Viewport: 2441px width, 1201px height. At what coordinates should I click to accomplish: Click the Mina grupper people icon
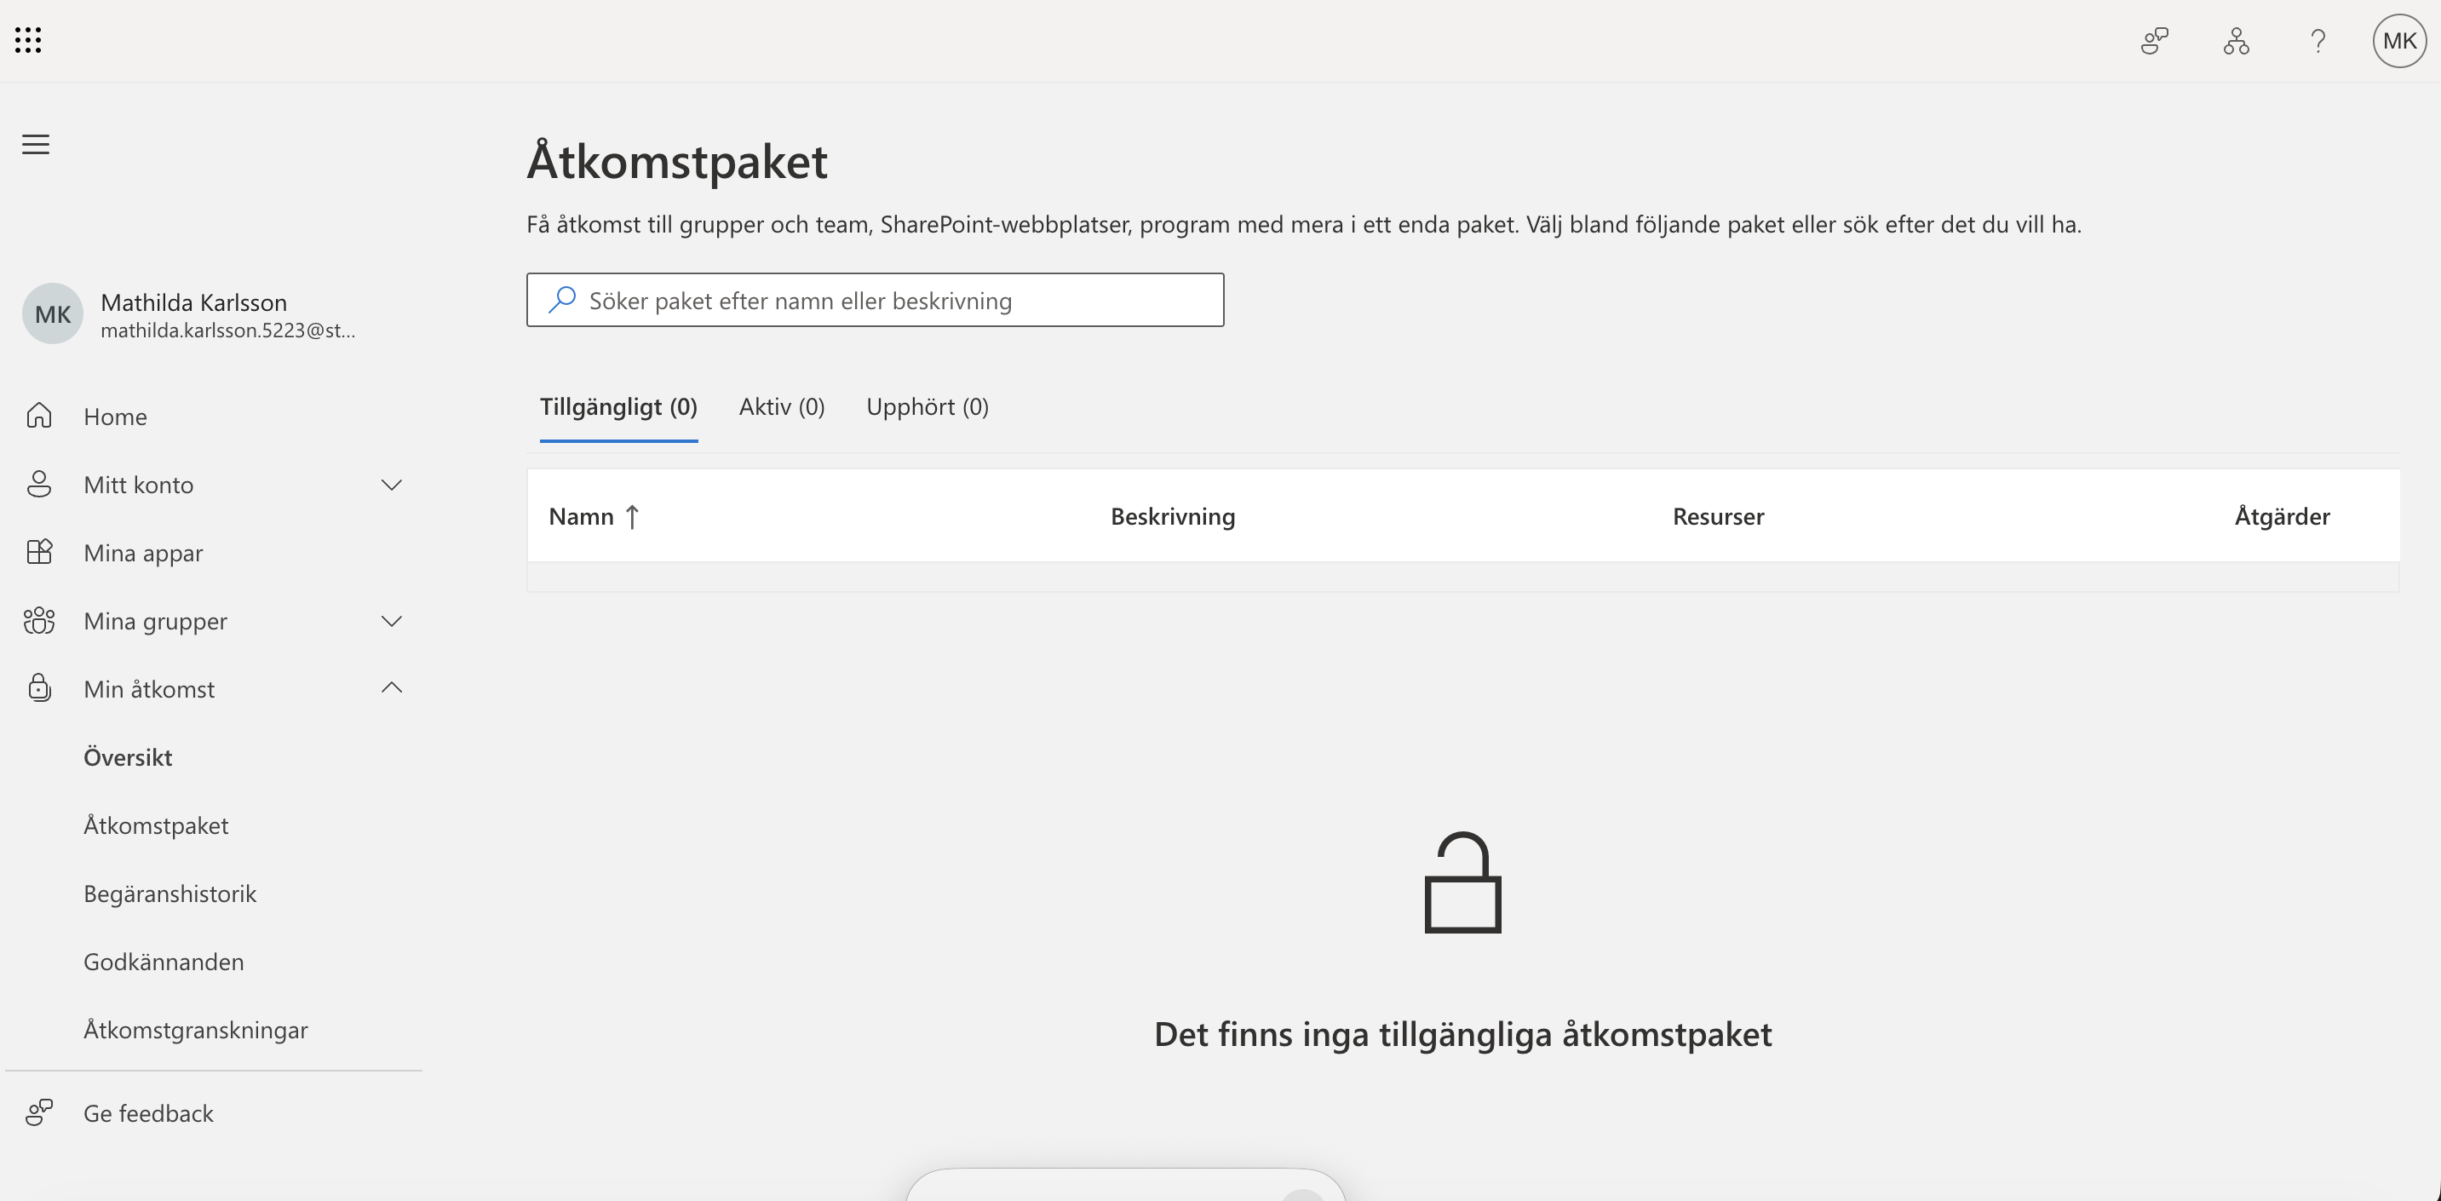pyautogui.click(x=39, y=621)
